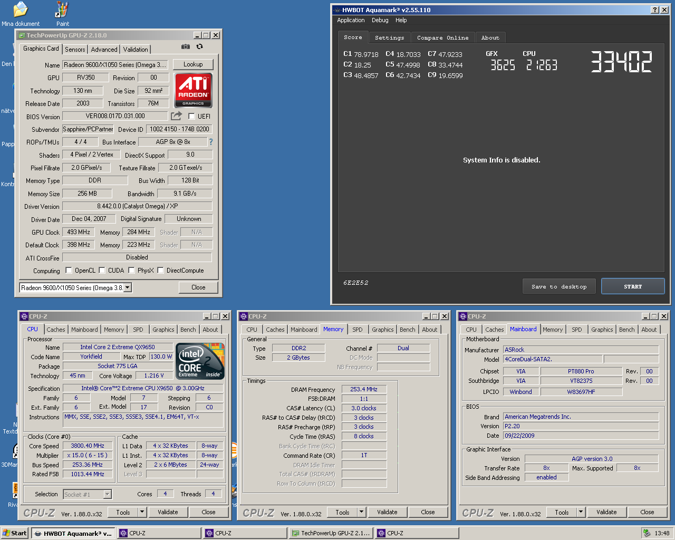Click the Driver Version field in GPU-Z
Viewport: 675px width, 540px height.
137,206
